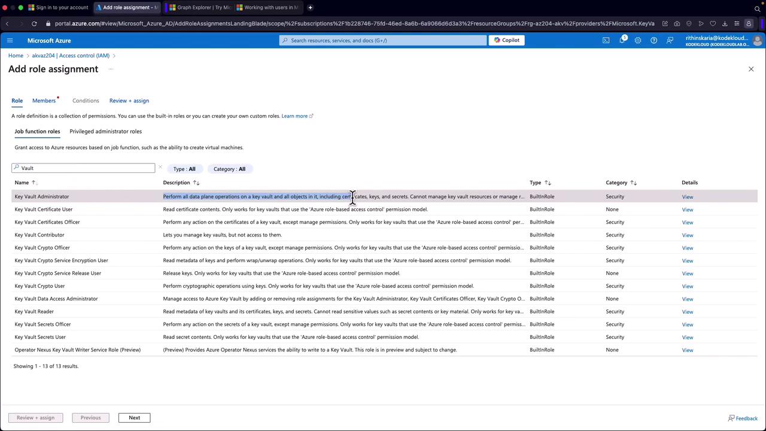The image size is (766, 431).
Task: Select the Key Vault Certificate User role name
Action: [43, 210]
